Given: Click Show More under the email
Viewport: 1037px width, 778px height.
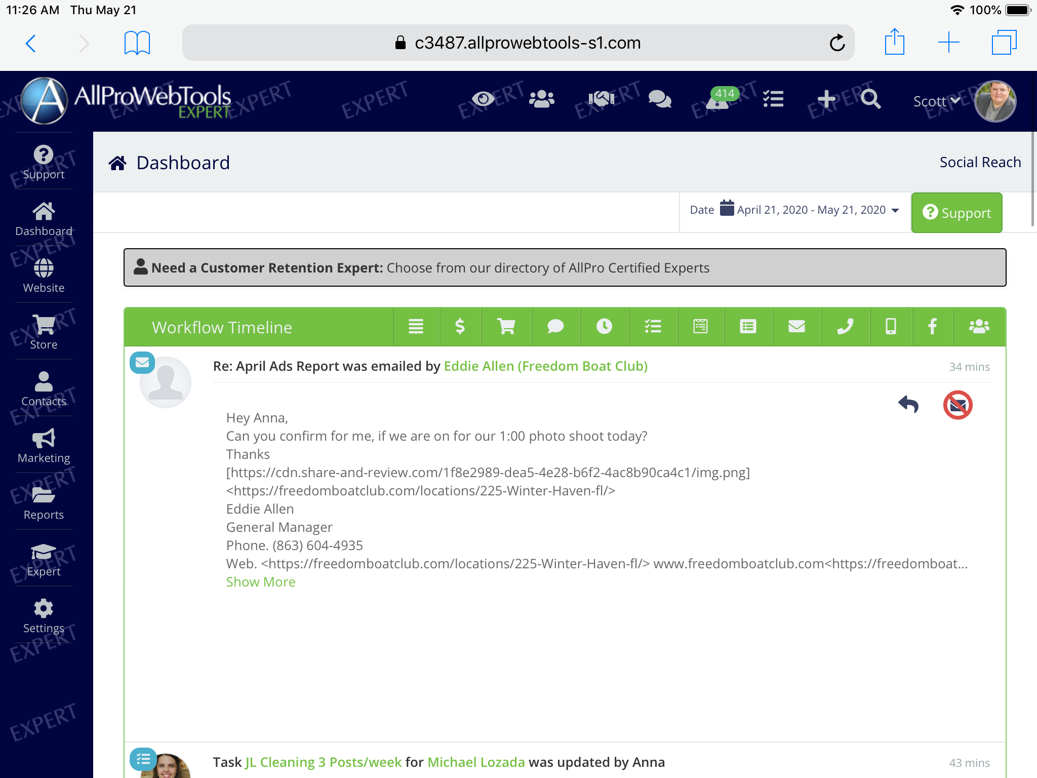Looking at the screenshot, I should pyautogui.click(x=260, y=581).
